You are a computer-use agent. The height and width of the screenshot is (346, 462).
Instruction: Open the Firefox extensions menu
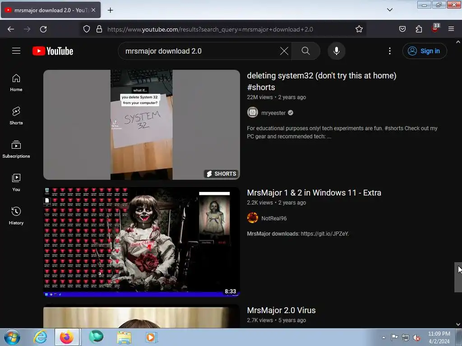(419, 29)
